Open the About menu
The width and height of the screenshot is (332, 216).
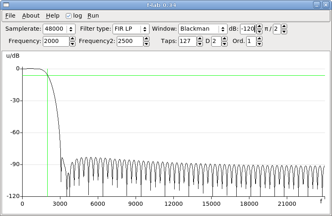click(x=31, y=16)
